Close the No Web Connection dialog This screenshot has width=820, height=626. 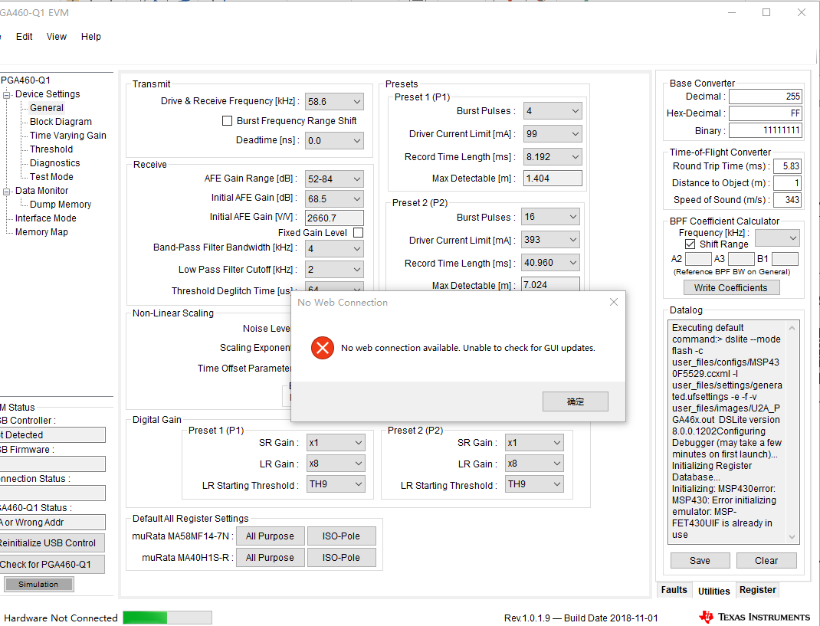click(614, 303)
